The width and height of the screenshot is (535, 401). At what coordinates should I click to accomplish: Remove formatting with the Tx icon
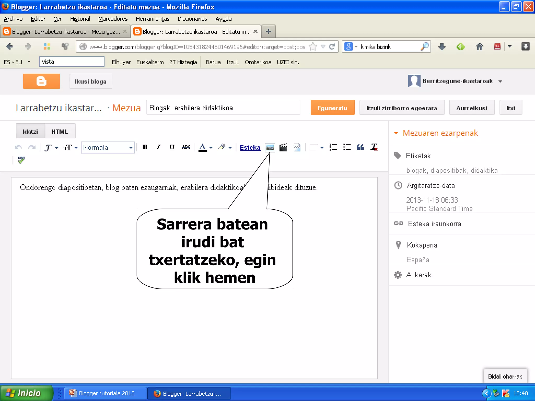click(374, 147)
